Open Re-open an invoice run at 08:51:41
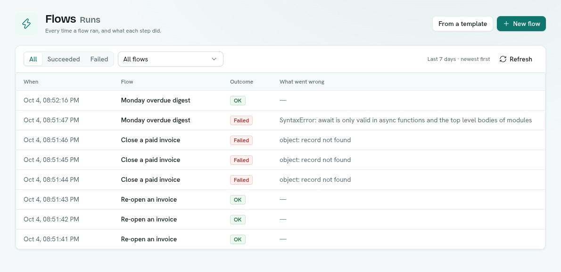 pyautogui.click(x=149, y=239)
